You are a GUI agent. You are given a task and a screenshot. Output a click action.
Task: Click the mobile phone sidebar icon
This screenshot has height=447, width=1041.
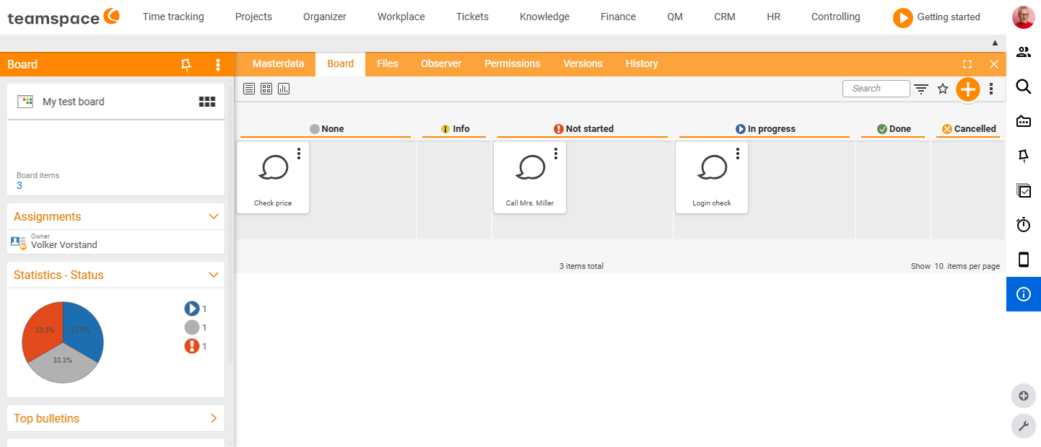coord(1024,260)
